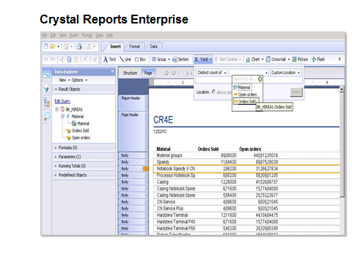
Task: Select Open orders in Data Explorer tree
Action: [x=81, y=138]
